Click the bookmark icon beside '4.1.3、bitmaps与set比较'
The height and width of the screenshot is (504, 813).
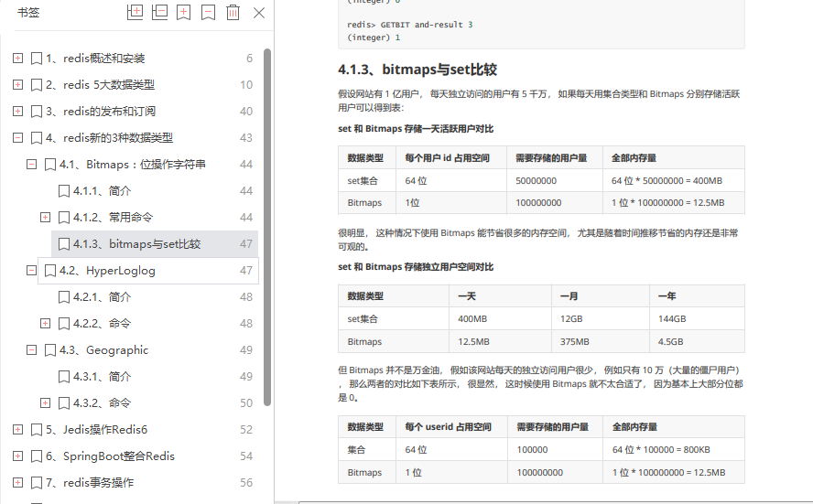click(x=64, y=244)
